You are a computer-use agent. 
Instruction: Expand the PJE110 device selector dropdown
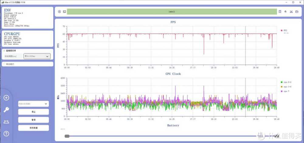[33, 104]
